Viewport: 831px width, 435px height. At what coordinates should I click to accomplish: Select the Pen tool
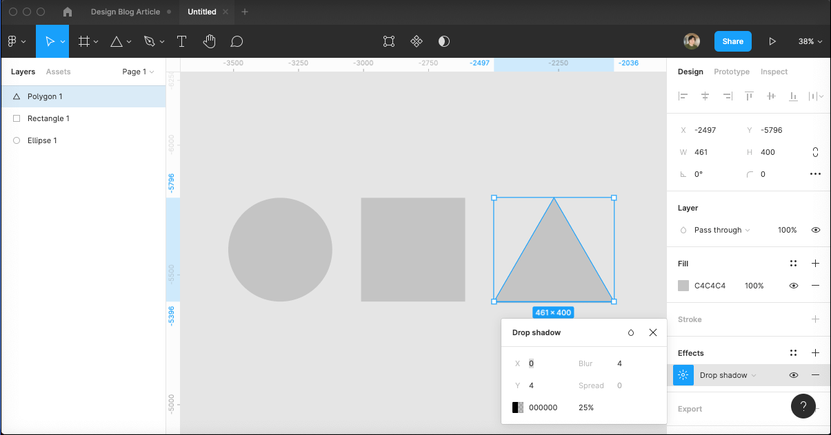pos(150,41)
